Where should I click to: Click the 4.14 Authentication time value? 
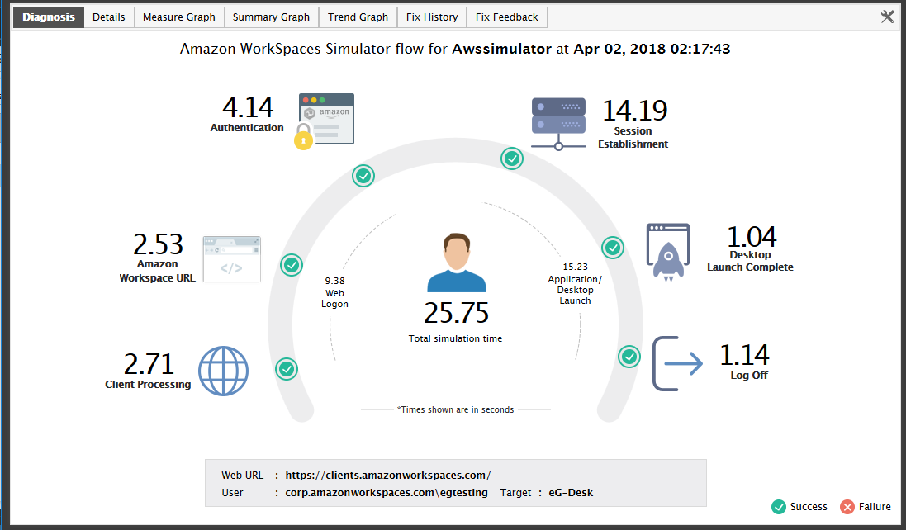point(248,107)
